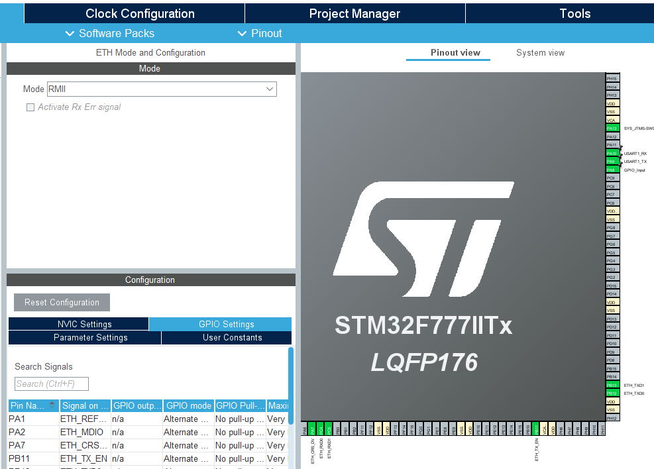Select the unassigned PH15 pin
Screen dimensions: 654x469
[x=612, y=78]
